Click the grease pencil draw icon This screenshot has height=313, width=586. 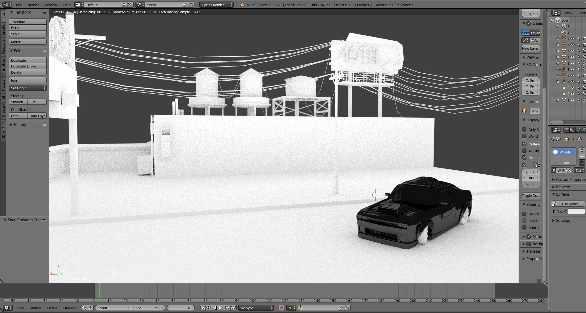525,40
